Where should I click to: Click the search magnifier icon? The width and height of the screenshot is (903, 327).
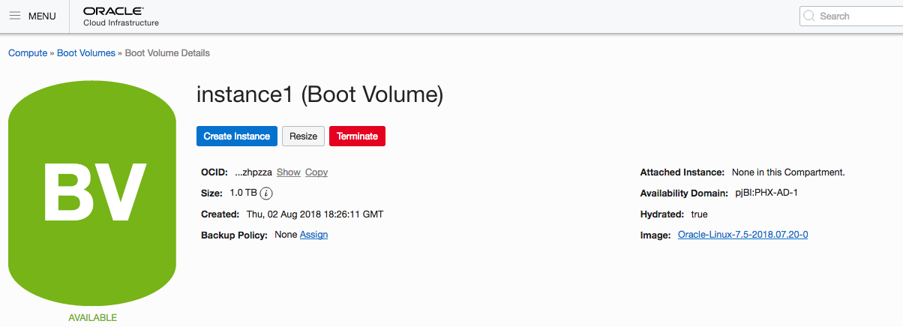pos(809,16)
